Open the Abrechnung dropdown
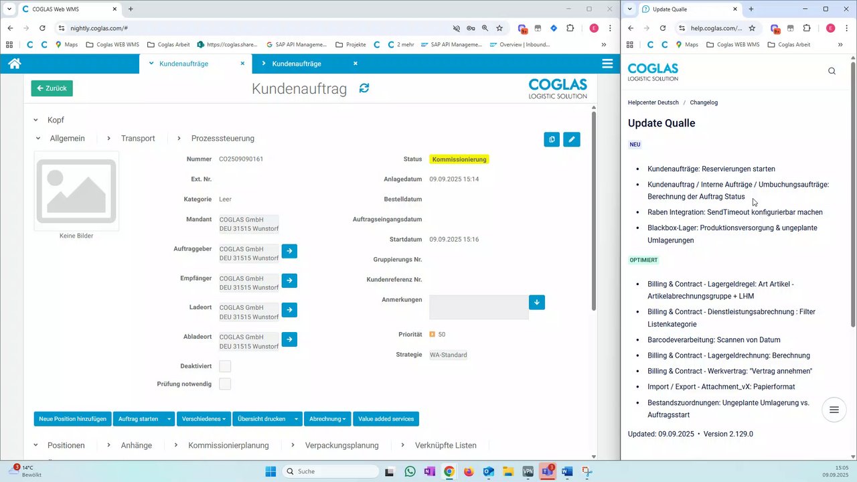The image size is (857, 482). coord(327,419)
